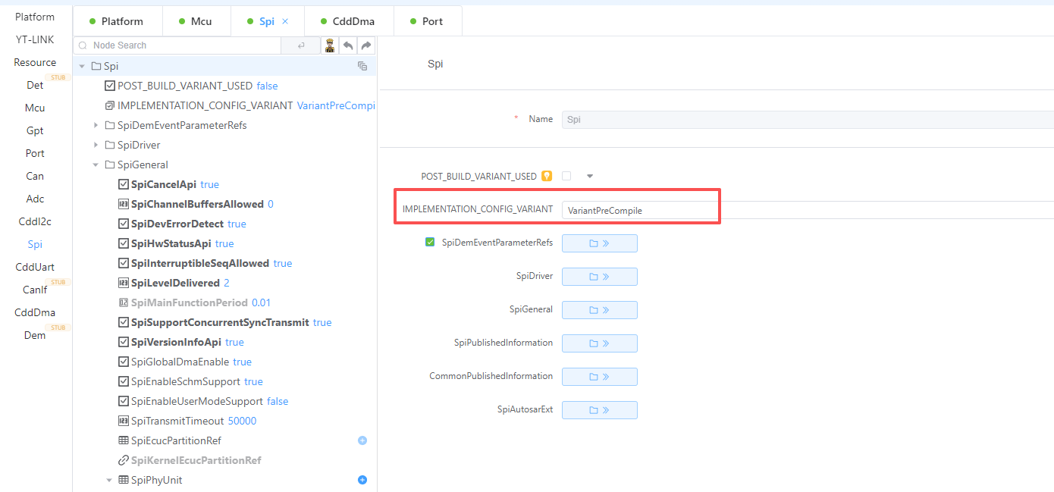Click the SpiGeneral folder icon in tree
Viewport: 1054px width, 492px height.
(x=110, y=165)
